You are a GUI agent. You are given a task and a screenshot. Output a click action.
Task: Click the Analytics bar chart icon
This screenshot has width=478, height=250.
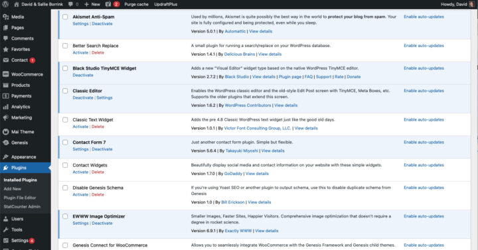[5, 107]
